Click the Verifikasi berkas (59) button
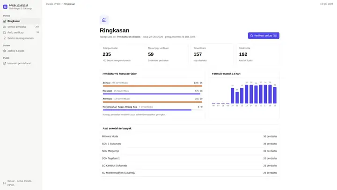The width and height of the screenshot is (337, 190). coord(264,36)
